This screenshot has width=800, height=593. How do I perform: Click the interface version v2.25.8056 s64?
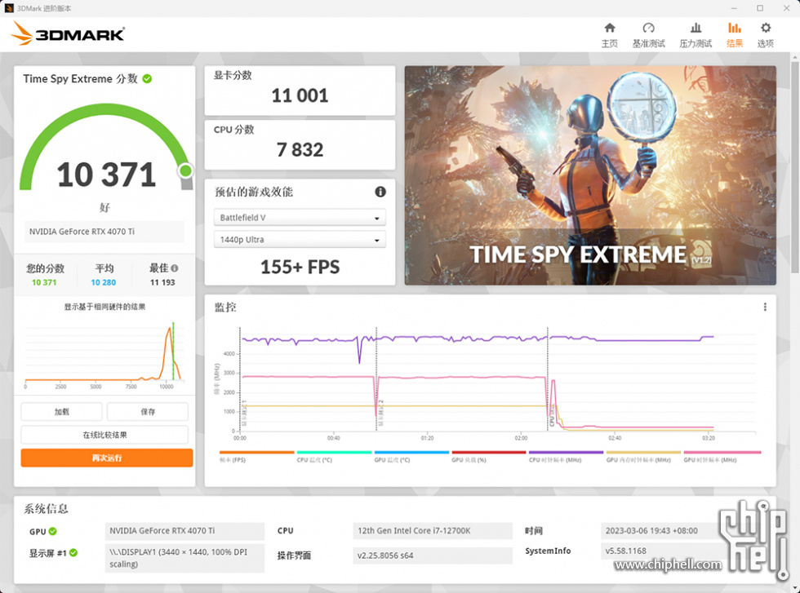click(x=432, y=555)
